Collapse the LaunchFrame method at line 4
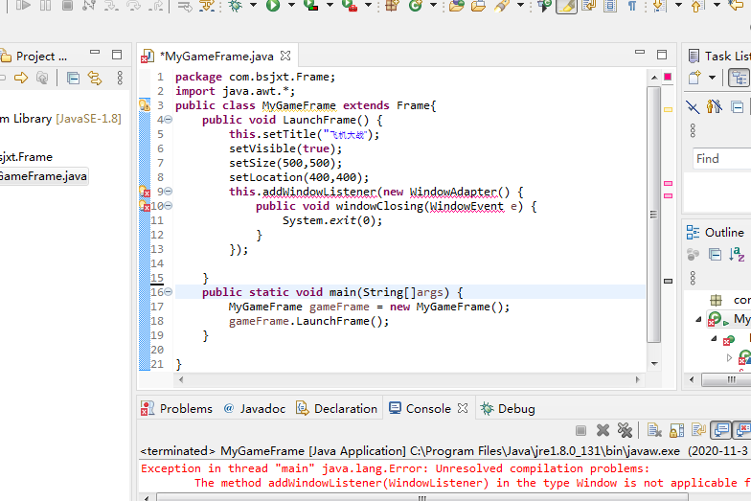751x501 pixels. coord(169,120)
